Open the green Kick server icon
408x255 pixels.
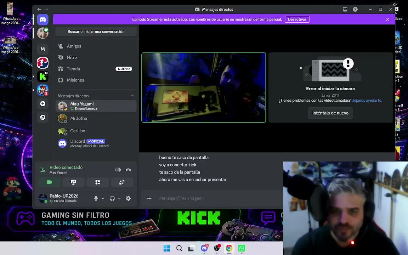42,76
